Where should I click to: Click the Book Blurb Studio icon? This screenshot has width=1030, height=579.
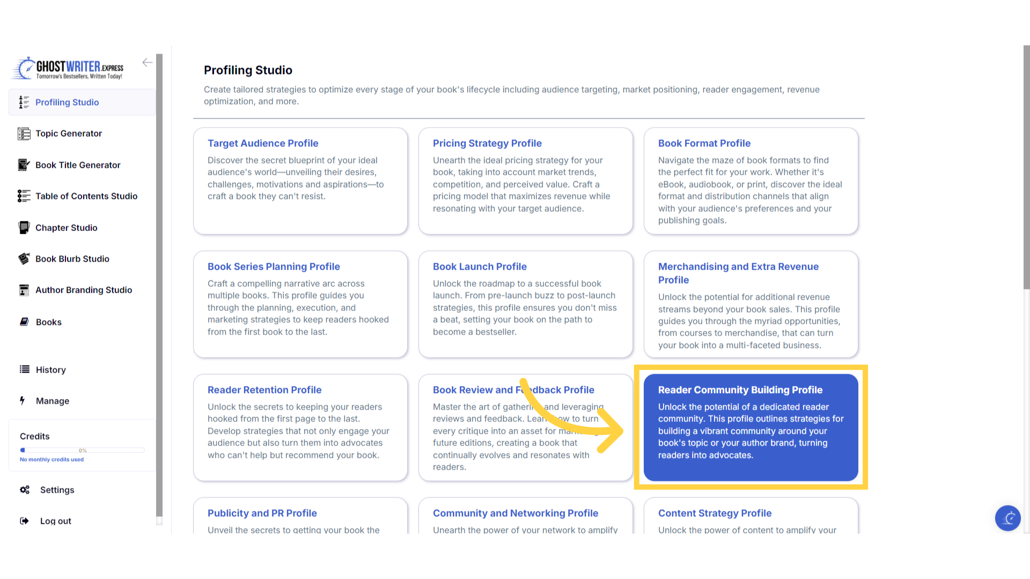[x=24, y=259]
